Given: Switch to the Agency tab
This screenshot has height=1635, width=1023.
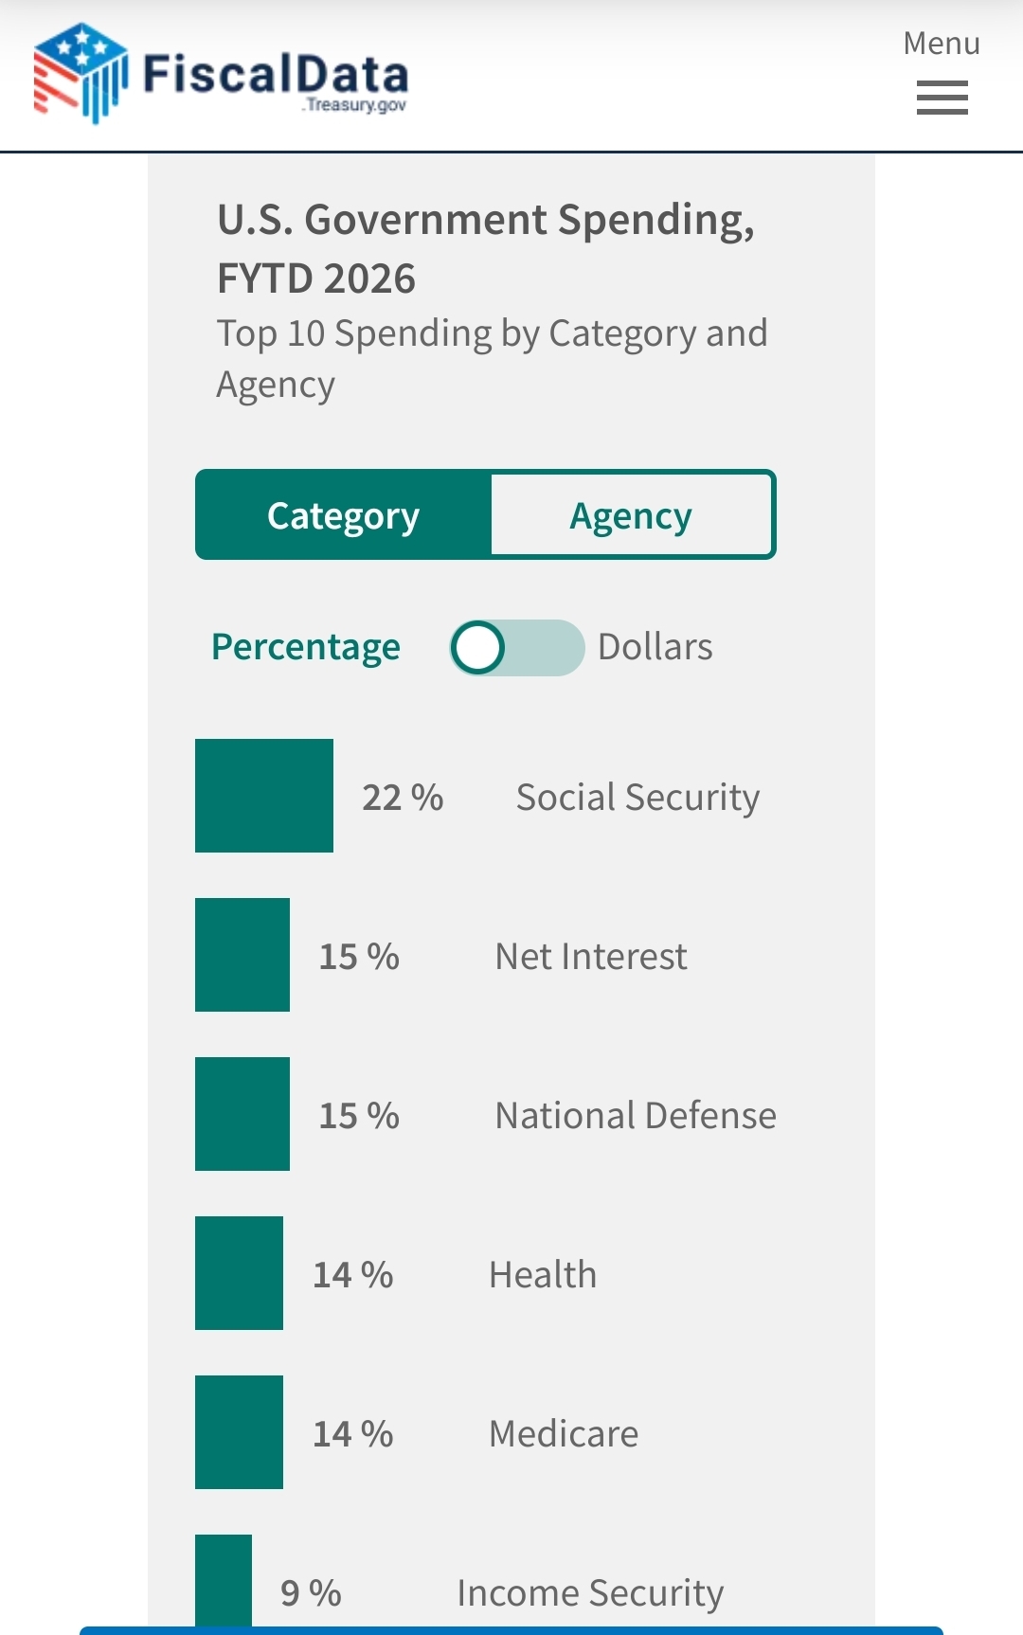Looking at the screenshot, I should point(631,515).
